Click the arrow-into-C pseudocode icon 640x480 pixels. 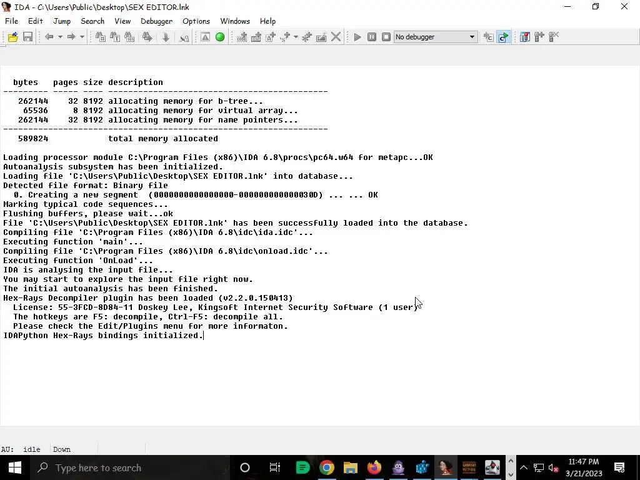489,37
